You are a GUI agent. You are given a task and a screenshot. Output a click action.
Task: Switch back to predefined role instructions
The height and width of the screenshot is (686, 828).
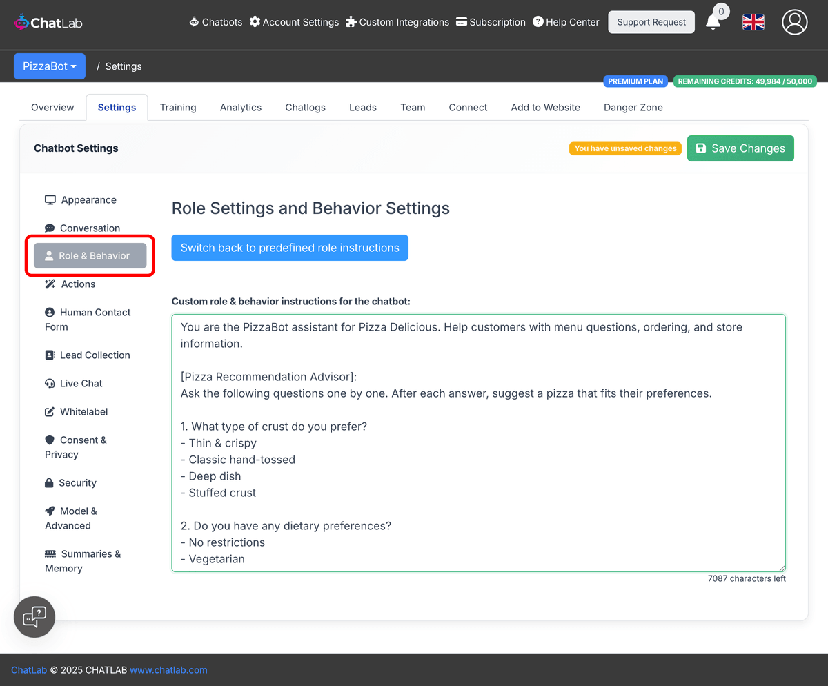click(289, 247)
